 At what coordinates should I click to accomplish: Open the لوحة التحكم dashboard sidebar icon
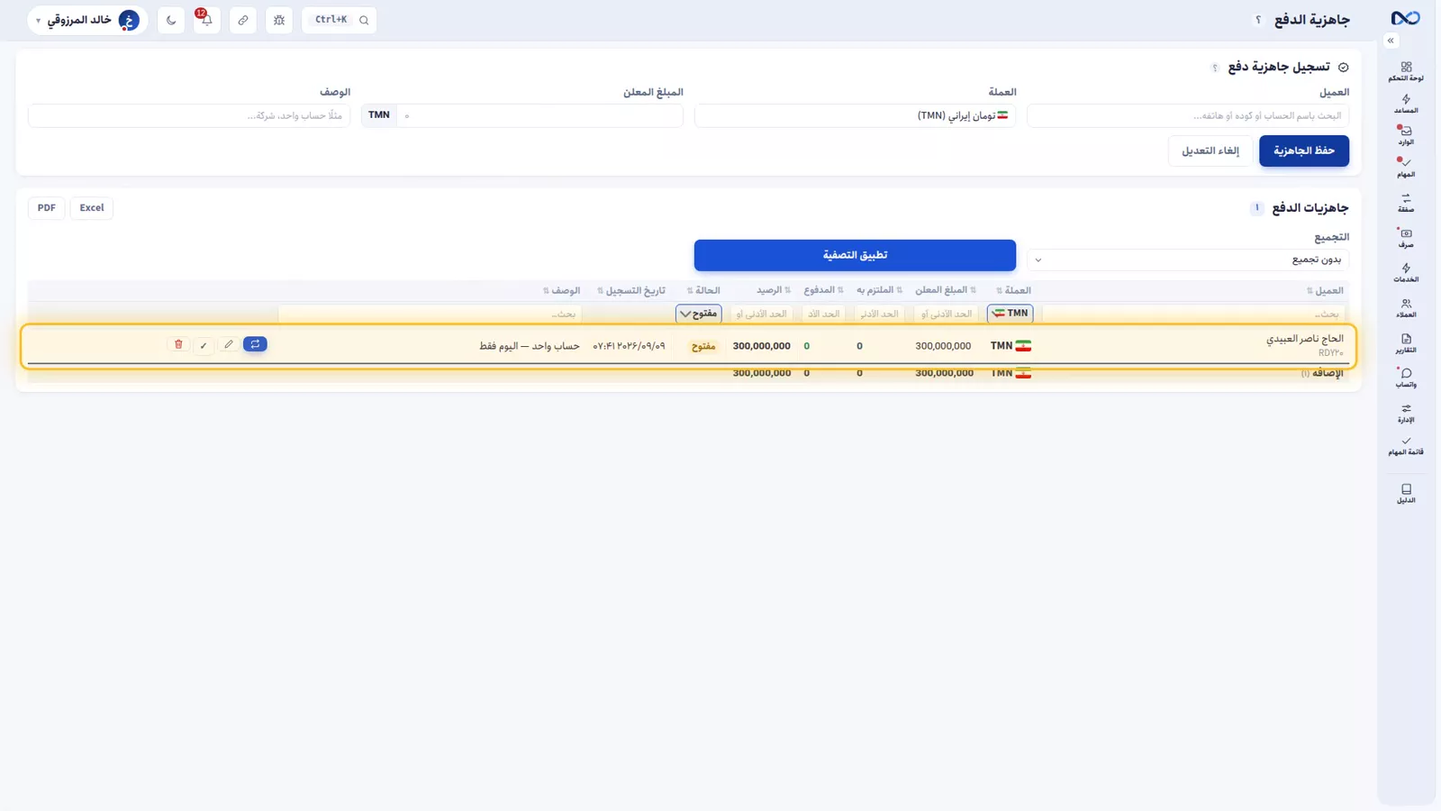coord(1406,71)
